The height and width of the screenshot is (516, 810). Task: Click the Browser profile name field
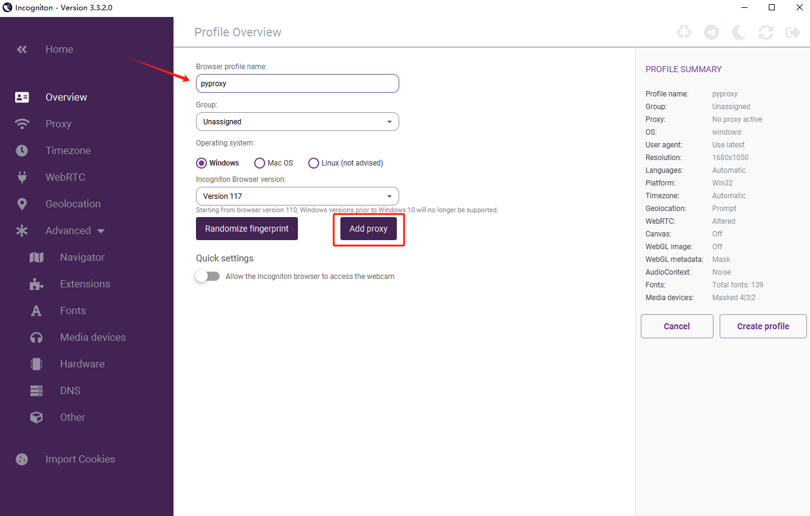[x=297, y=84]
